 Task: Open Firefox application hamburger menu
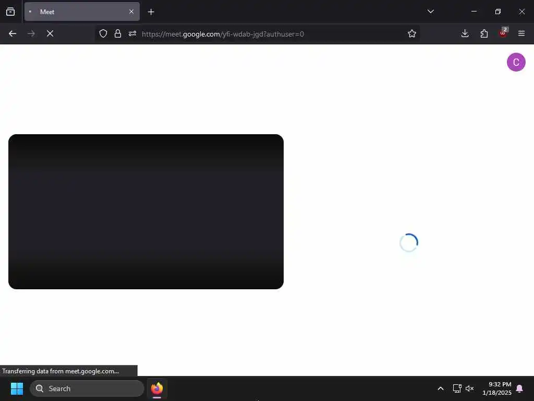[x=521, y=33]
